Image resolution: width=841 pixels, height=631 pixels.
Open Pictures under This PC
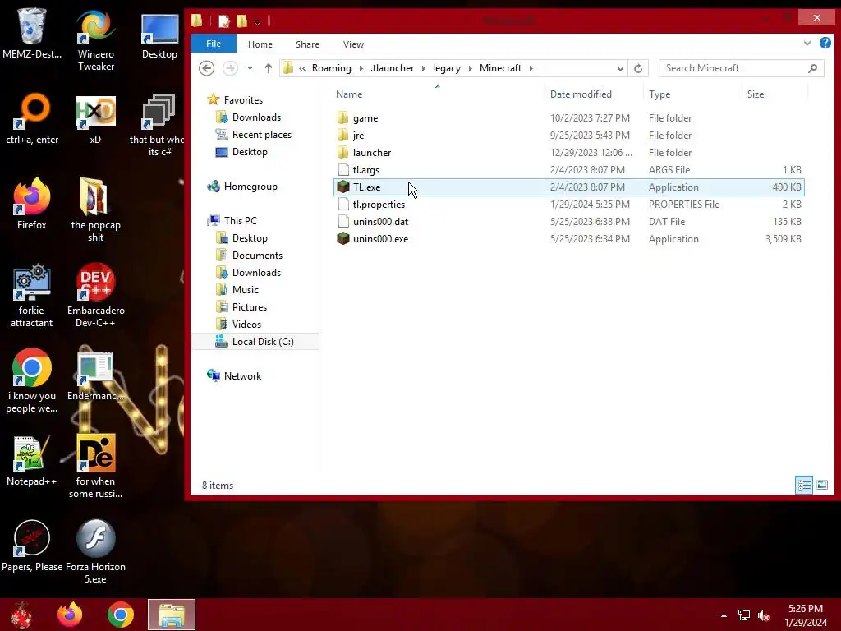[250, 307]
